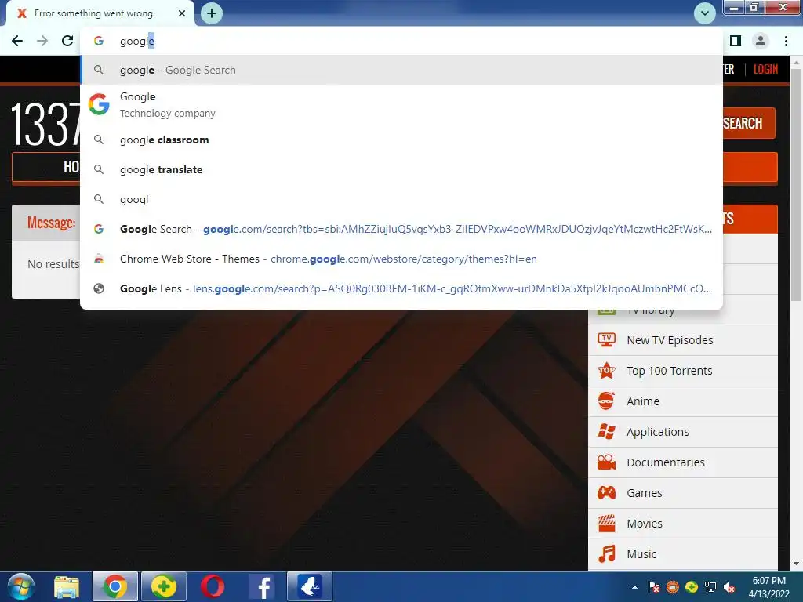The width and height of the screenshot is (803, 602).
Task: Open File Explorer from the taskbar
Action: 67,586
